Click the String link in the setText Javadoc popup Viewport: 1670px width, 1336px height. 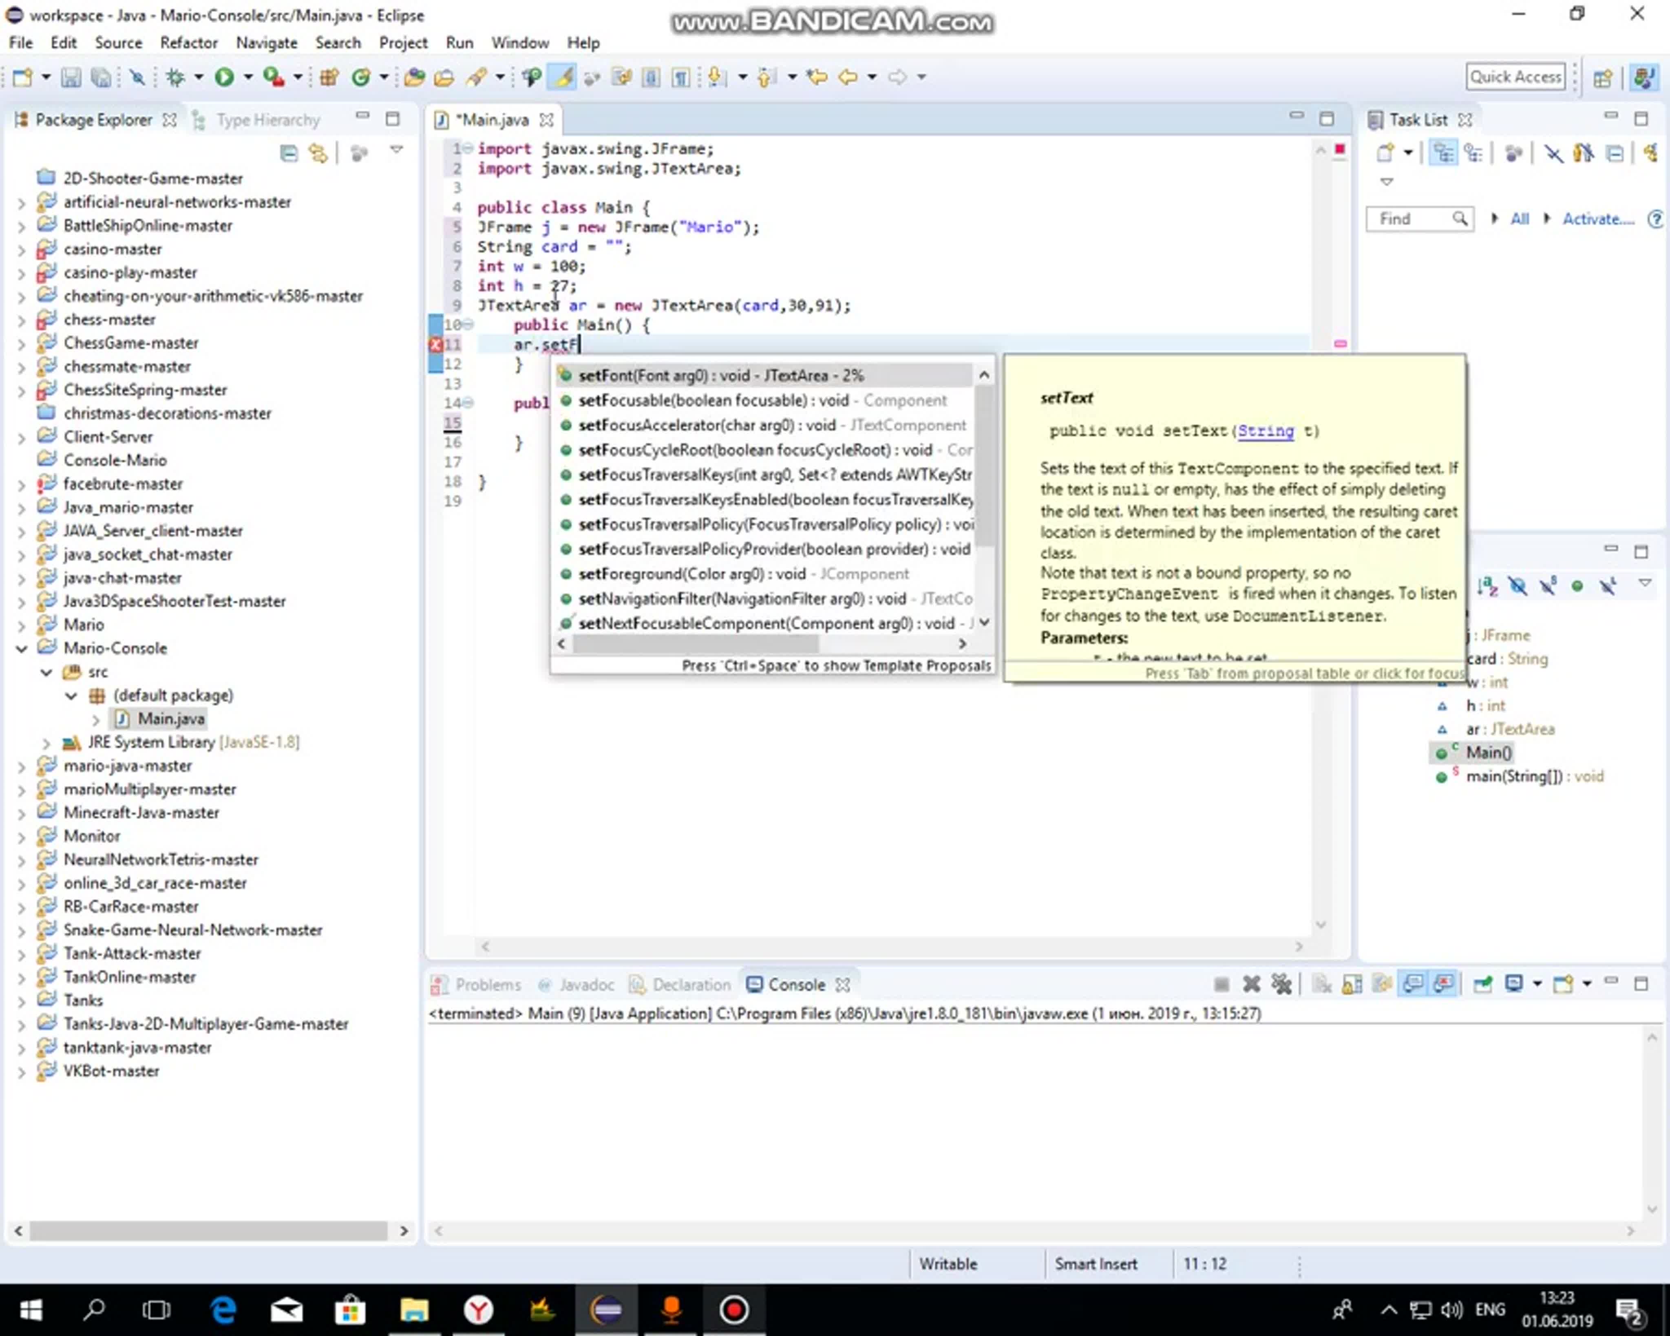coord(1265,431)
